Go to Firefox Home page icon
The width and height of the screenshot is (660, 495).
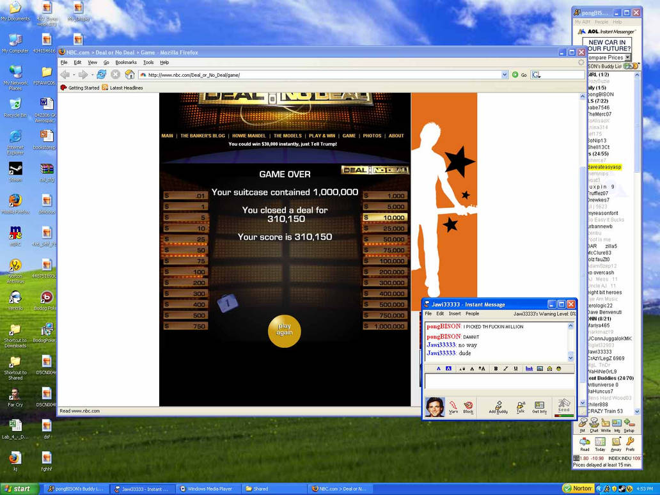click(x=130, y=74)
